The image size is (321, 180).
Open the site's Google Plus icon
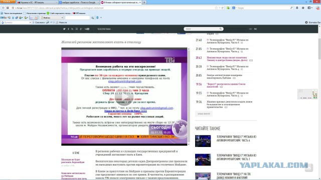tap(81, 29)
